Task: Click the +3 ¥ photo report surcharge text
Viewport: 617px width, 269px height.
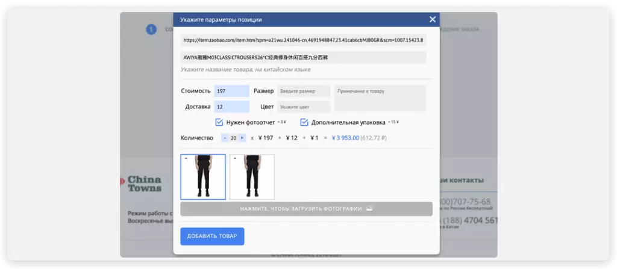Action: 281,122
